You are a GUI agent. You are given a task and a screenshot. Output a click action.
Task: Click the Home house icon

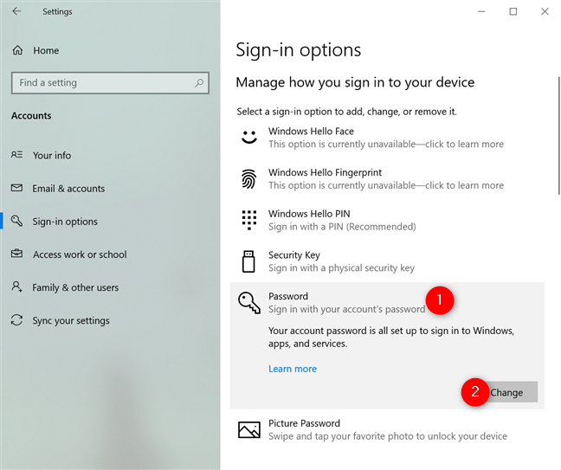coord(17,50)
